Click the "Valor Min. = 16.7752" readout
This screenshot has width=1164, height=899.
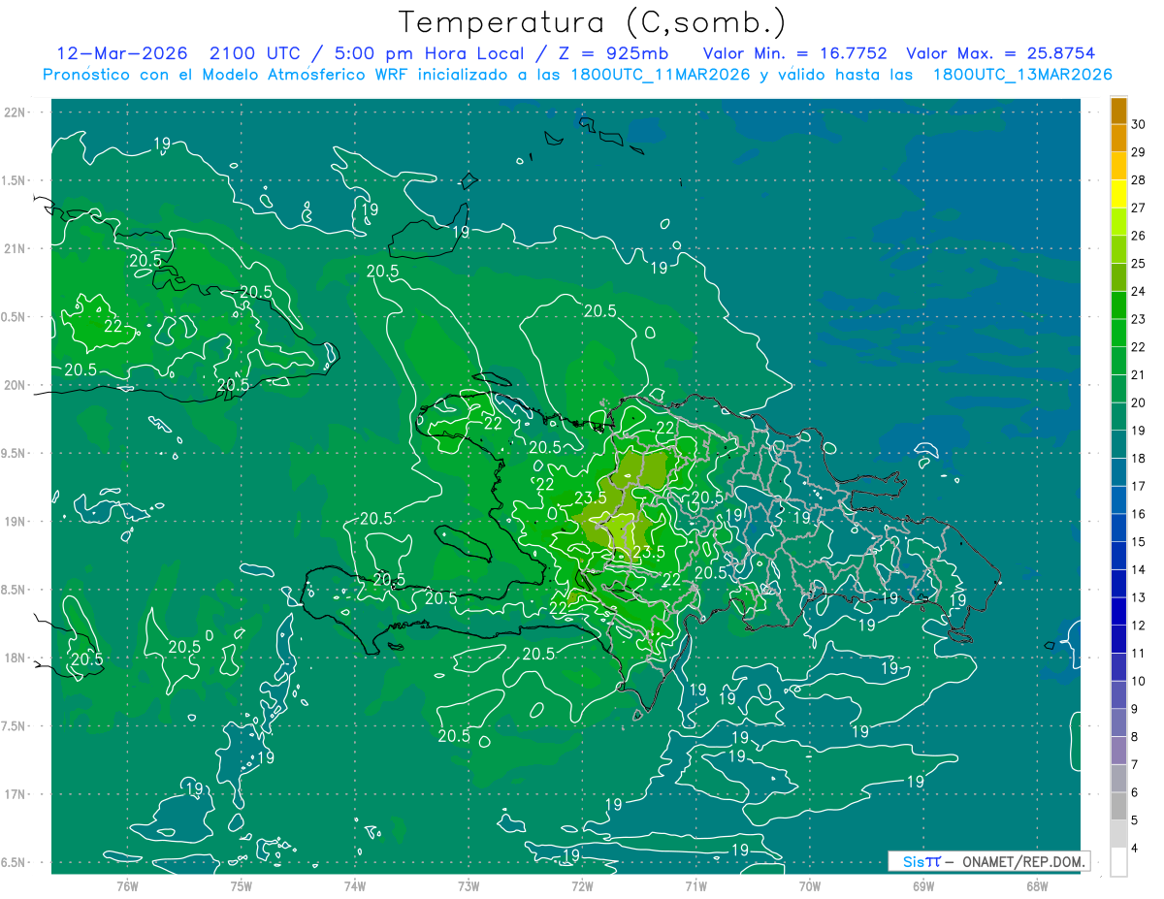click(795, 53)
